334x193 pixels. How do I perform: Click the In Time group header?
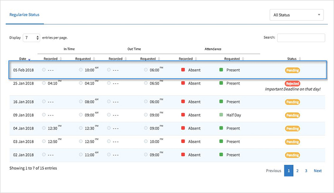[69, 49]
